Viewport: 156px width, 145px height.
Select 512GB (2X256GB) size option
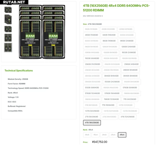click(112, 82)
